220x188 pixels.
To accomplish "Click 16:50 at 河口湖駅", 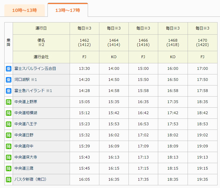I will [173, 80].
